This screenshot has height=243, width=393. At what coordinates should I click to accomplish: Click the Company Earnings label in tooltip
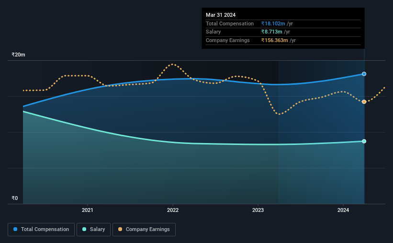click(x=227, y=40)
